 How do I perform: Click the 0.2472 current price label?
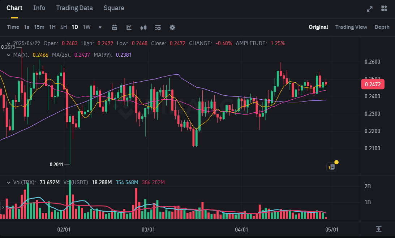[x=373, y=85]
